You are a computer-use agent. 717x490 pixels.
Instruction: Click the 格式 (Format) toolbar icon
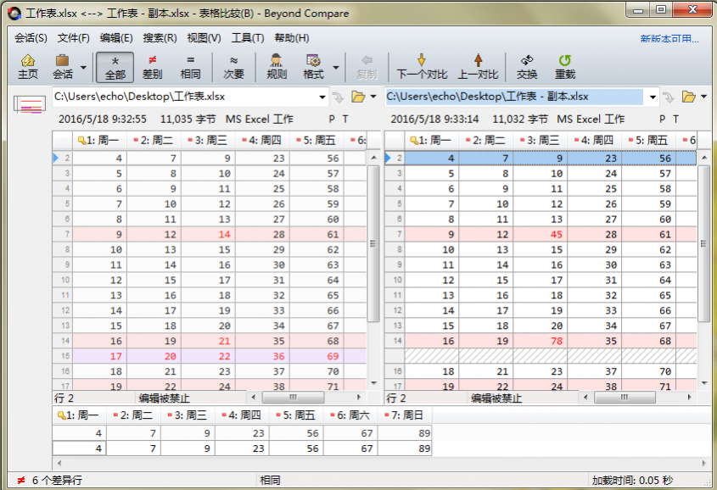point(313,67)
